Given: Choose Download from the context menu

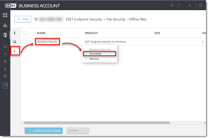Looking at the screenshot, I should [99, 54].
